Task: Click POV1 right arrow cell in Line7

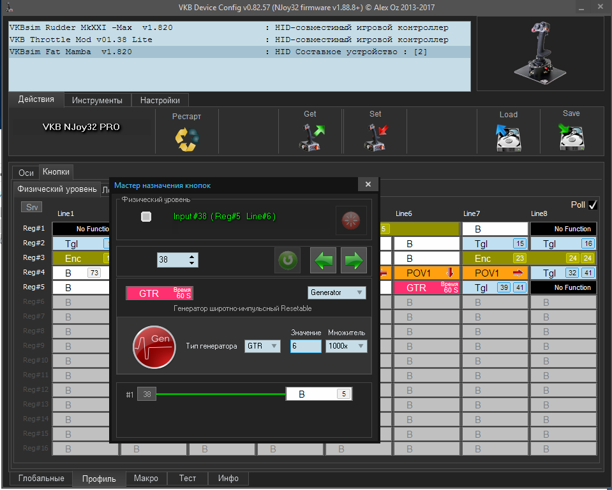Action: coord(495,273)
